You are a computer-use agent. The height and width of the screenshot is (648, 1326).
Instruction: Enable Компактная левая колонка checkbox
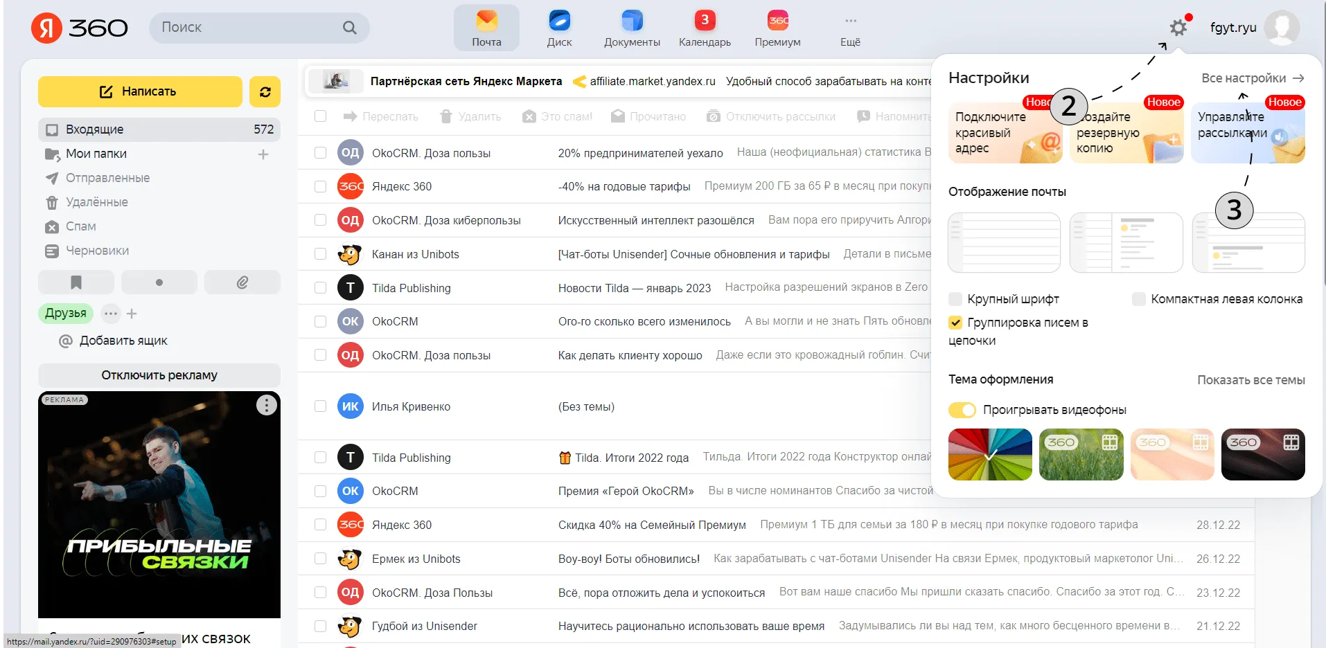pos(1138,299)
